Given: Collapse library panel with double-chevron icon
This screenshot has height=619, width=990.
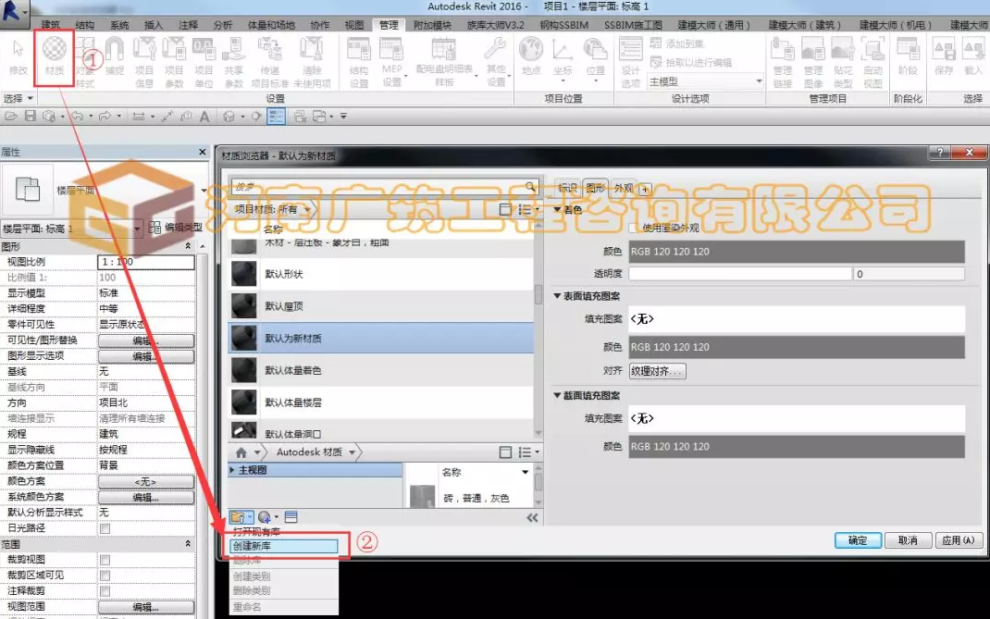Looking at the screenshot, I should pos(532,517).
